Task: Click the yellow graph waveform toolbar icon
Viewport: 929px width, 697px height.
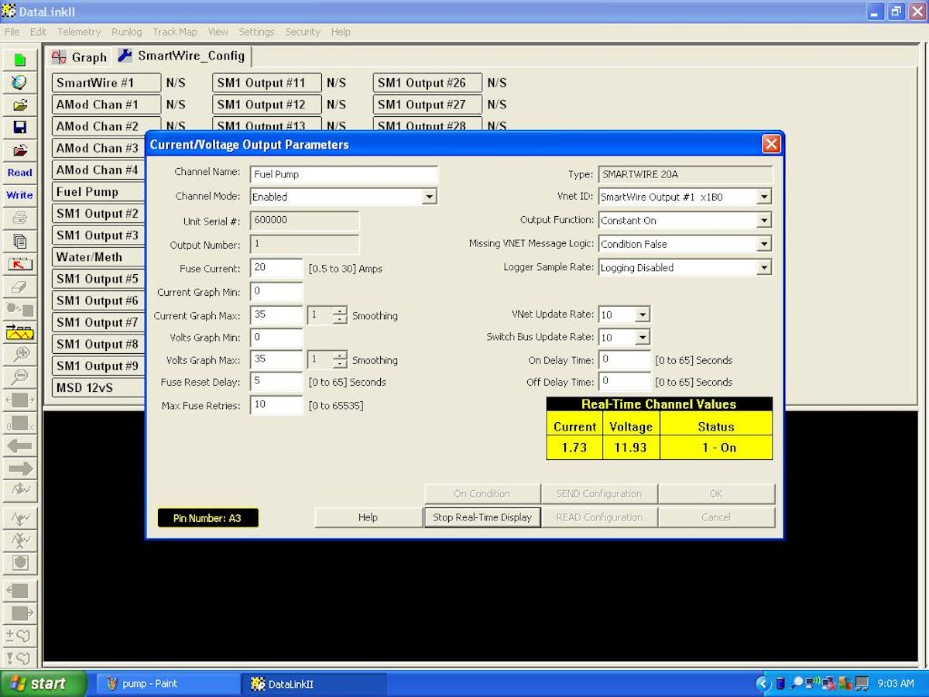Action: click(x=20, y=333)
